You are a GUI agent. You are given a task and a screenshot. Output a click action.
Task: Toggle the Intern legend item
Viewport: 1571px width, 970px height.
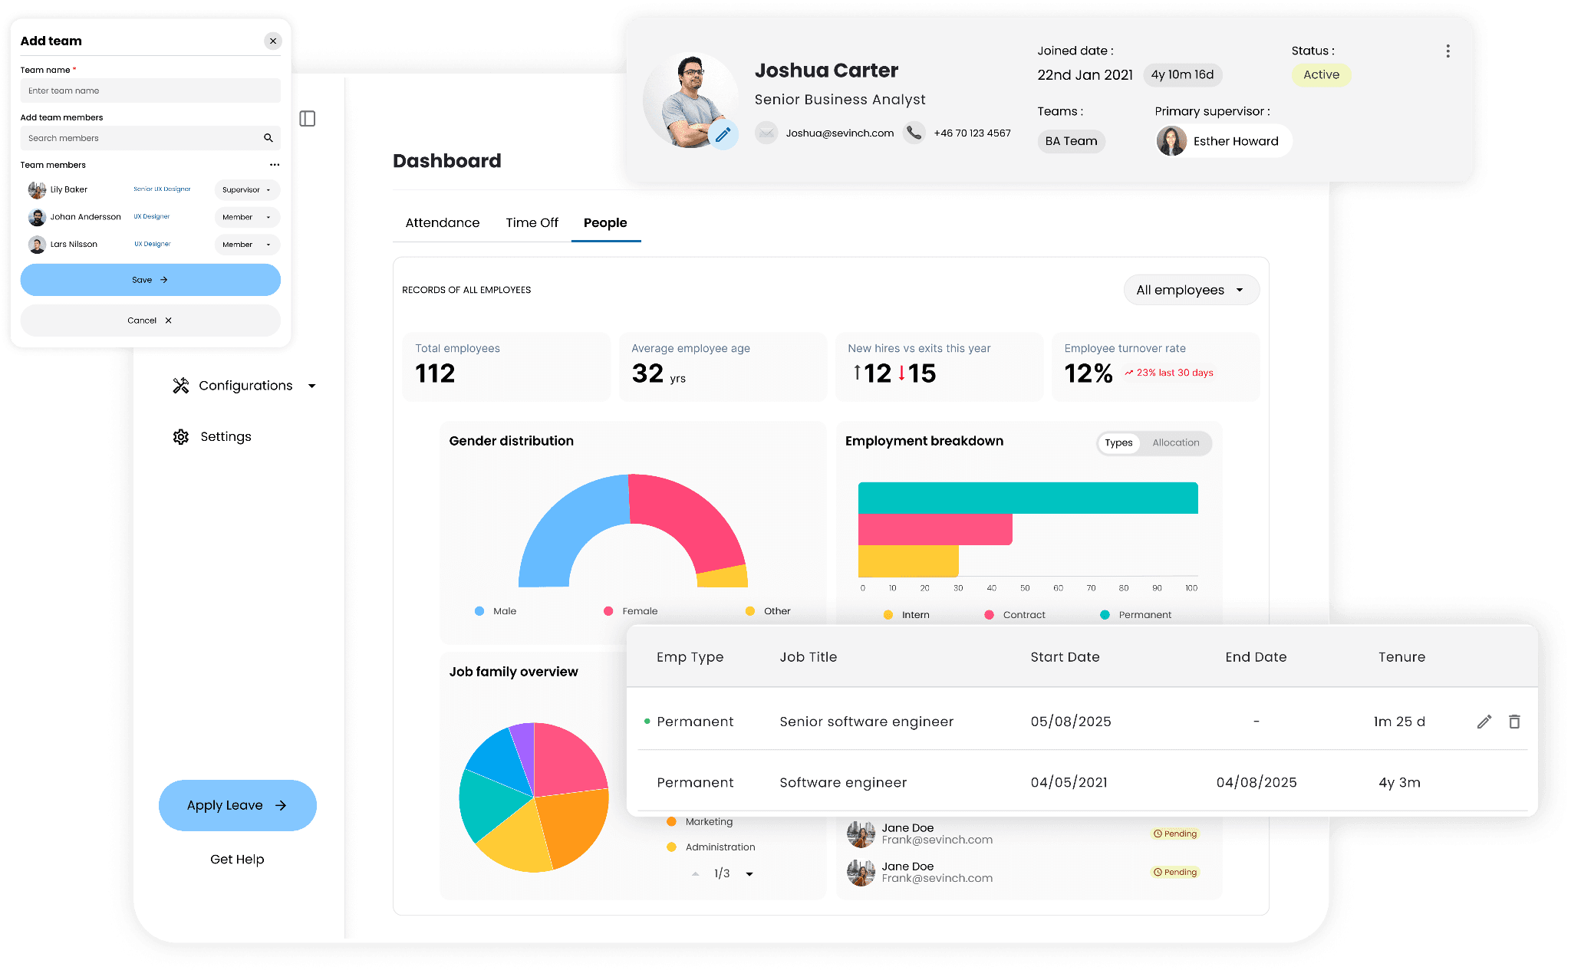coord(907,616)
